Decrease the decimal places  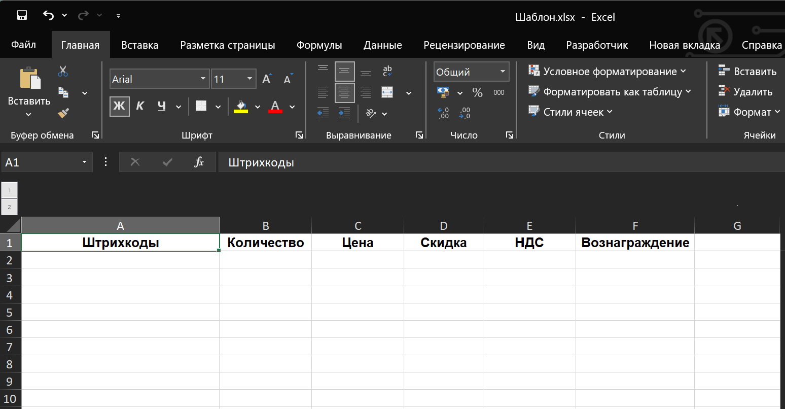point(465,113)
